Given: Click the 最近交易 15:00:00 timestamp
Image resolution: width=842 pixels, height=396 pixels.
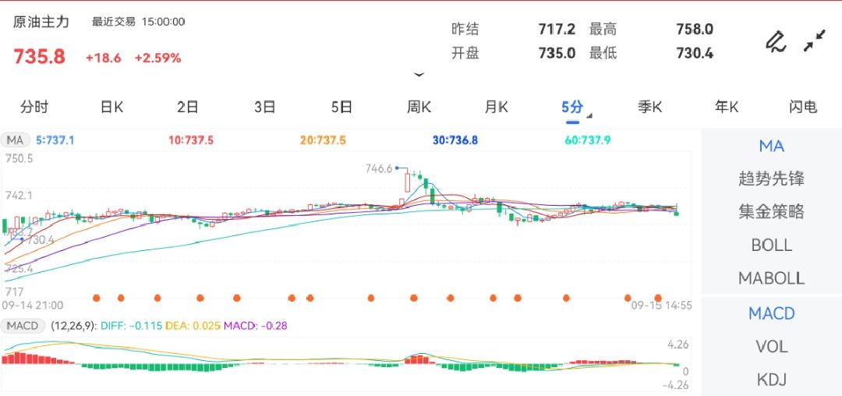Looking at the screenshot, I should coord(139,22).
